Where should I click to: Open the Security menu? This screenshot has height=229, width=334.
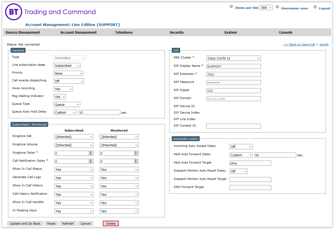tap(177, 32)
